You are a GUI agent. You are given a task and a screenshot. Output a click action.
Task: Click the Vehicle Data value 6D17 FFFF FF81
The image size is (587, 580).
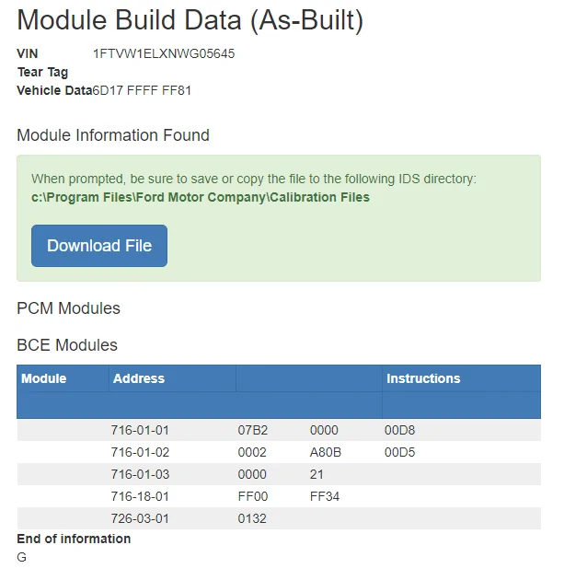coord(143,90)
